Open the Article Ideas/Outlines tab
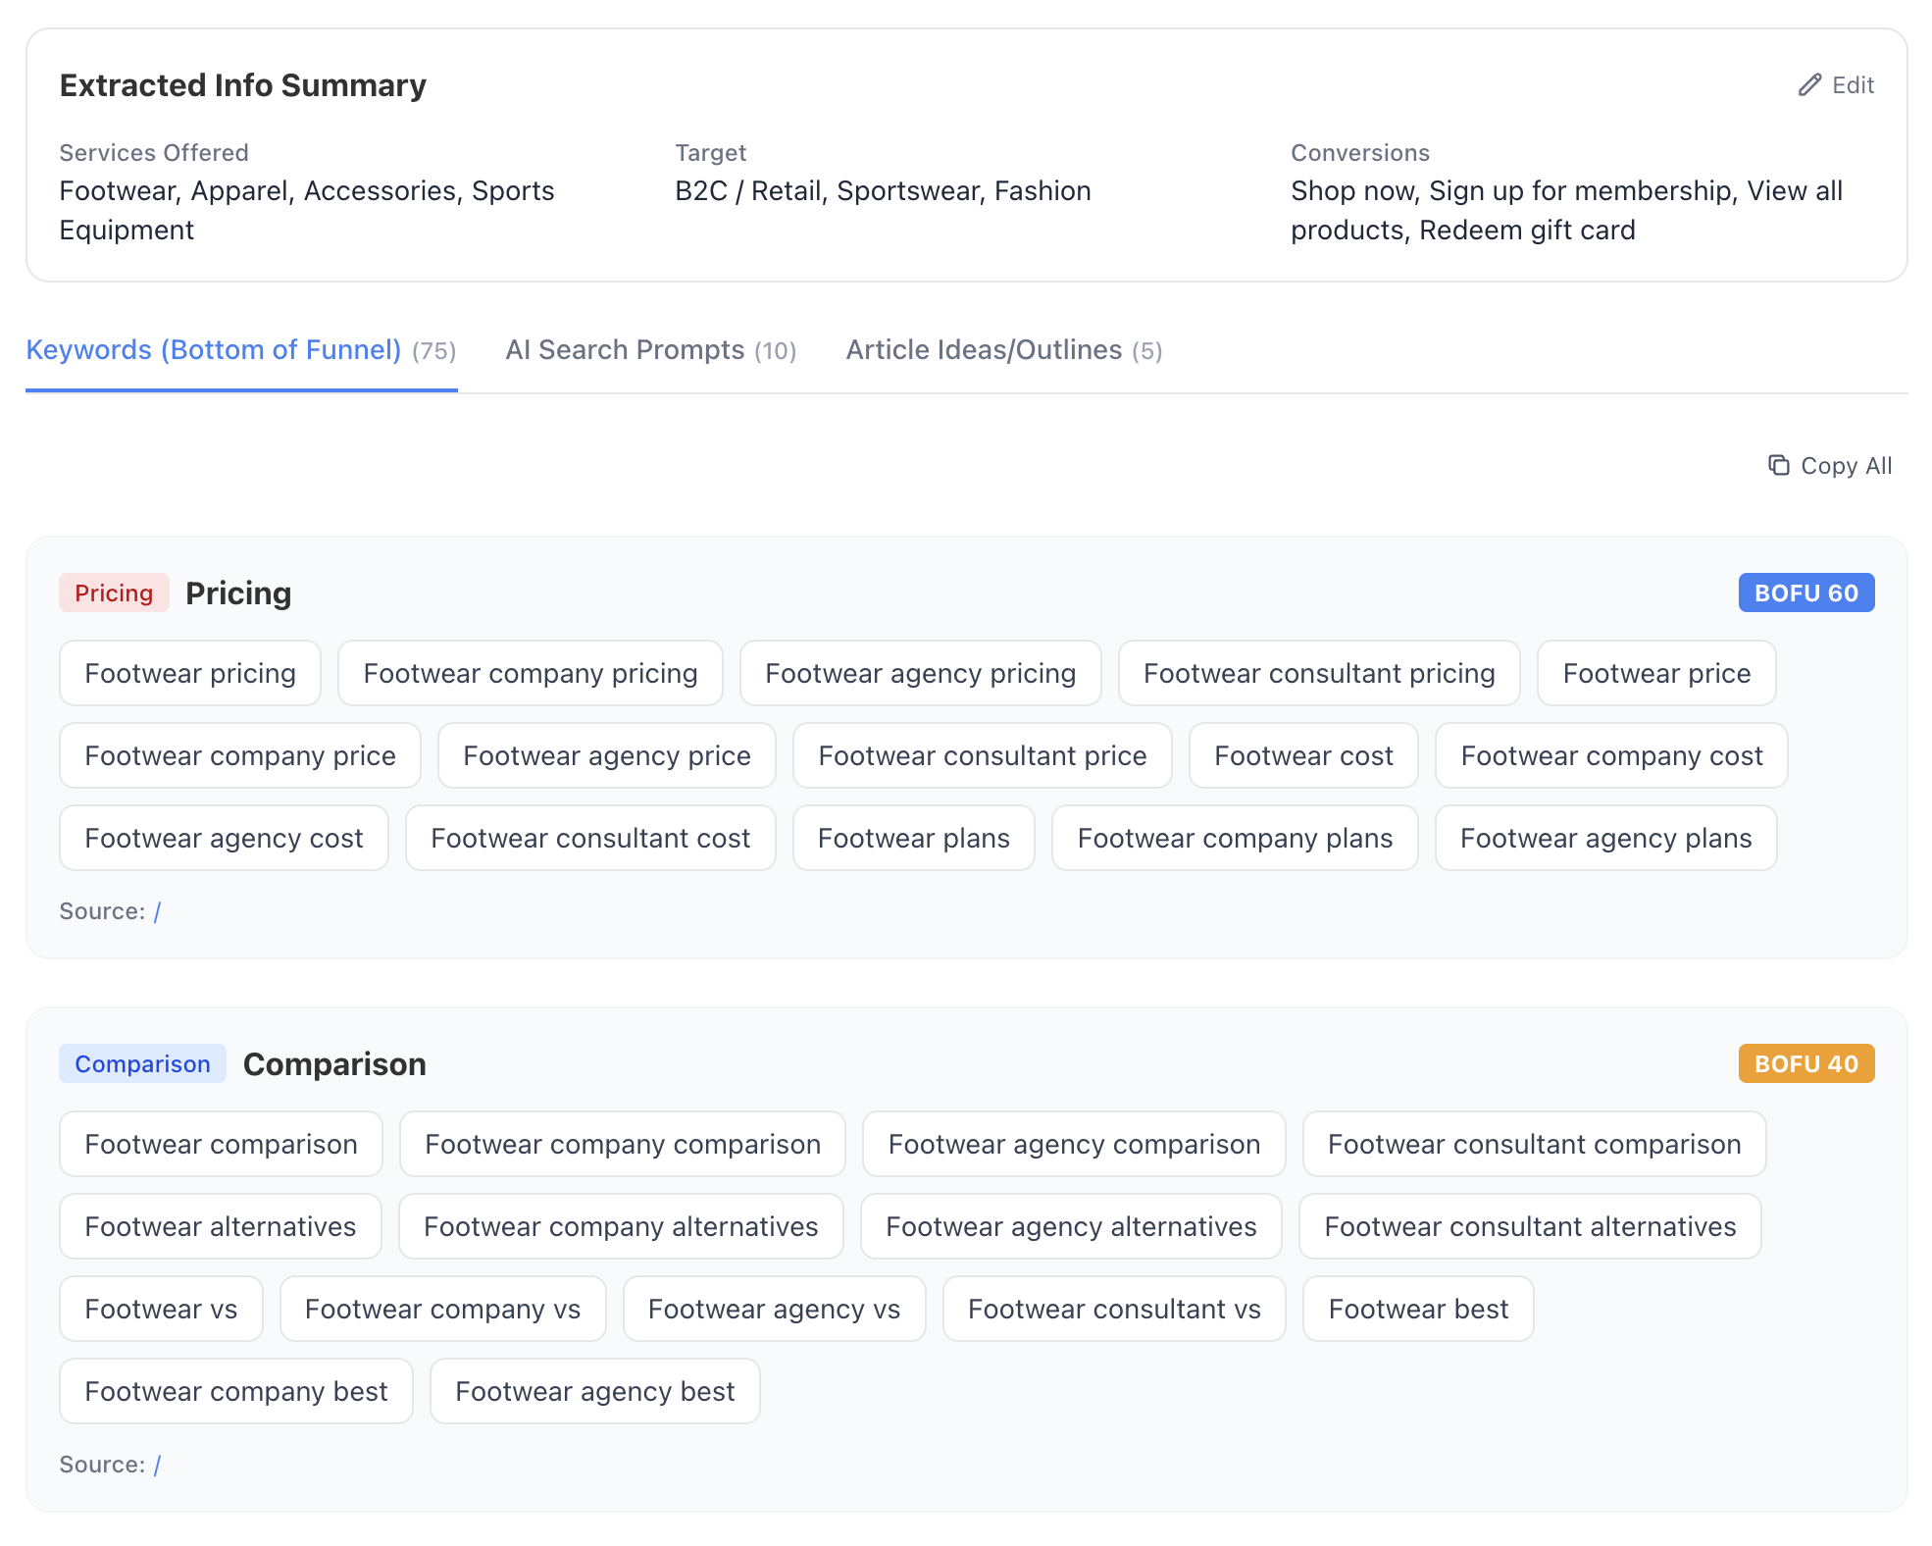 coord(1003,350)
